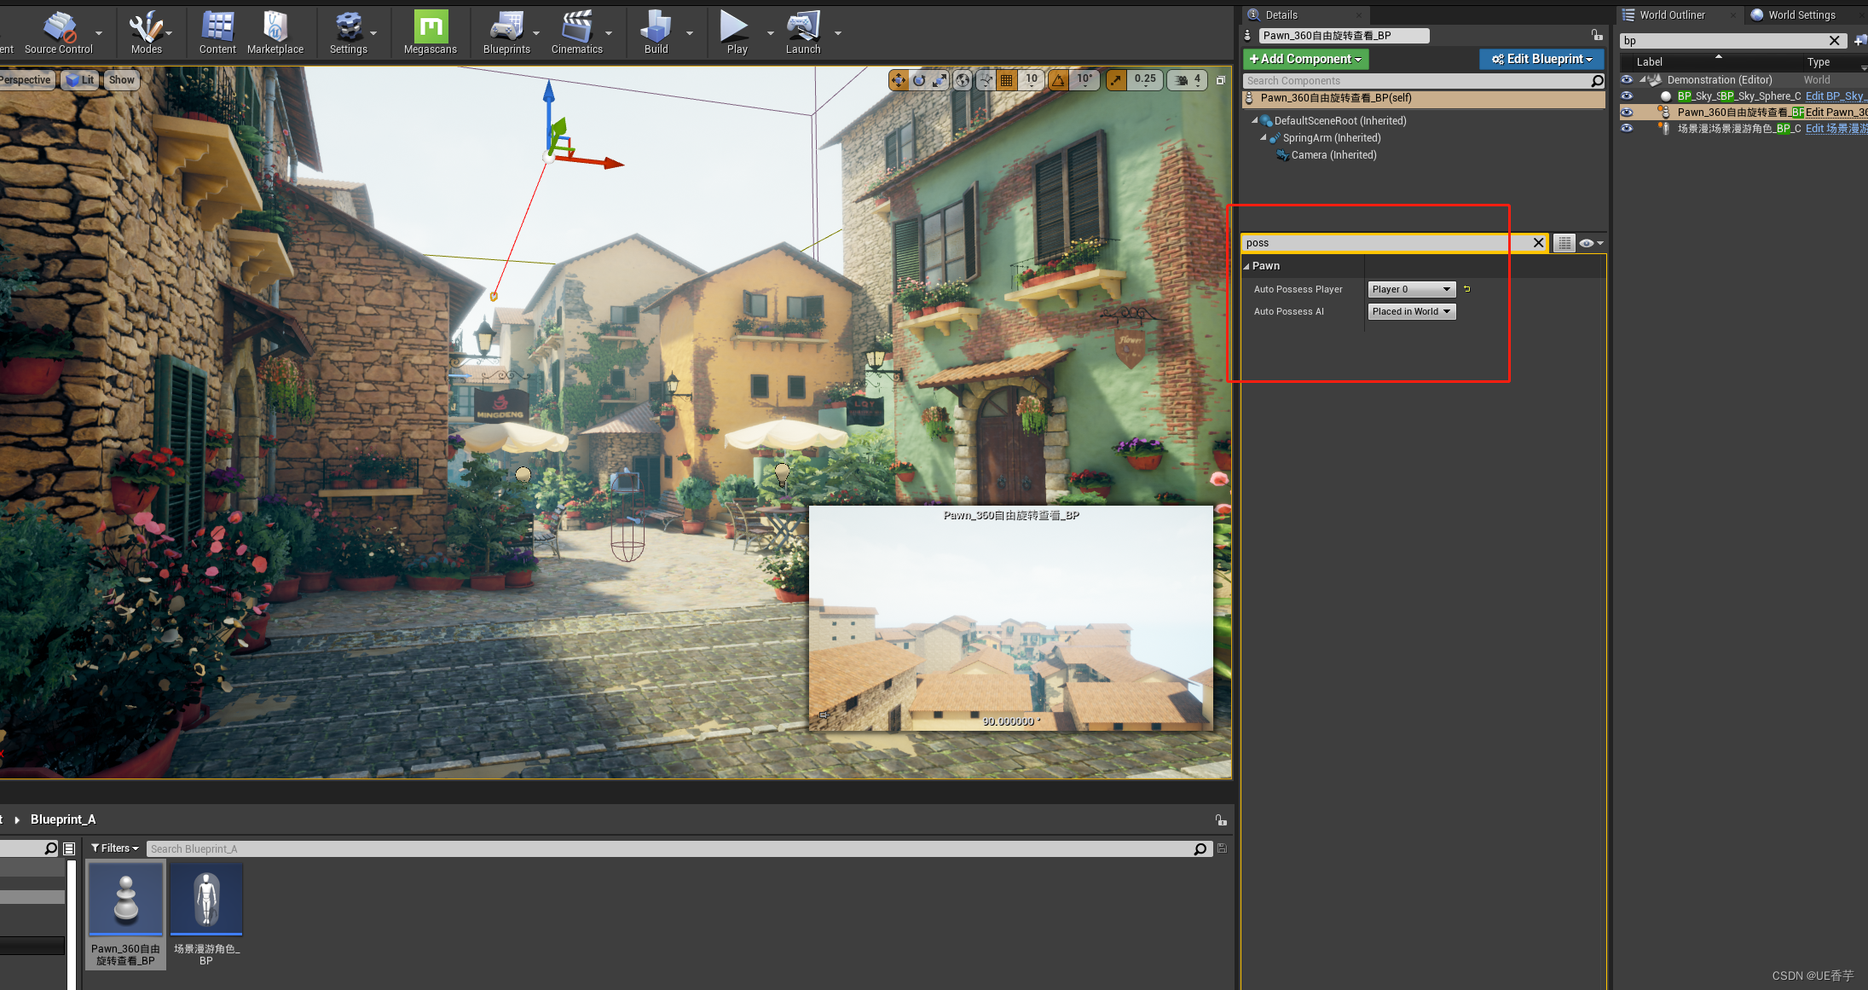
Task: Clear the 'bp' outliner search
Action: pyautogui.click(x=1834, y=40)
